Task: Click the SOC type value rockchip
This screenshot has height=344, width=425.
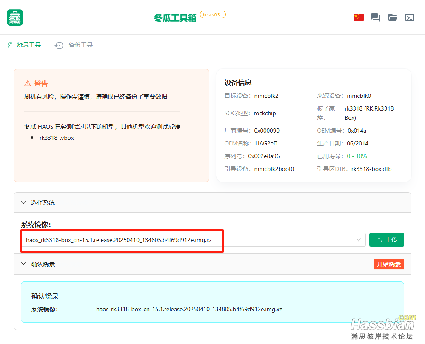Action: click(x=265, y=113)
